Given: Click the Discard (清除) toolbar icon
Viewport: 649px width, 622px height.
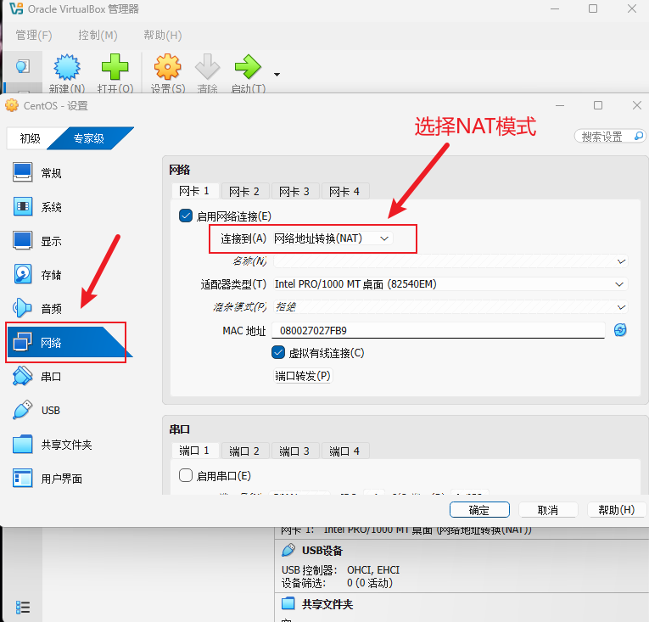Looking at the screenshot, I should click(x=207, y=67).
